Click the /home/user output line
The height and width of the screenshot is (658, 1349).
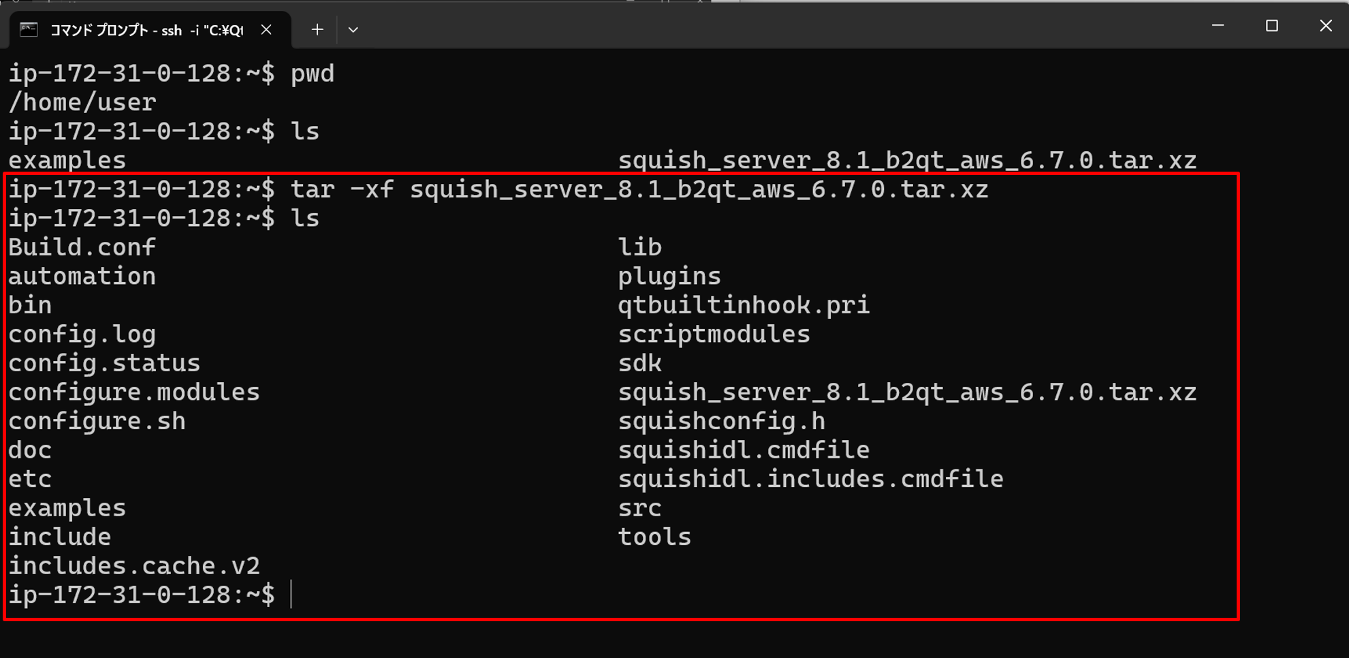click(82, 102)
